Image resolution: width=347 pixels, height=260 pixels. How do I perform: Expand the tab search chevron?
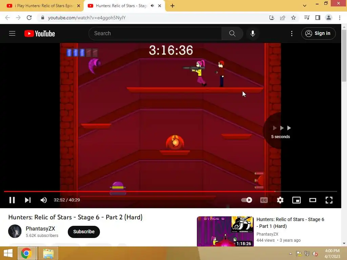click(x=305, y=6)
